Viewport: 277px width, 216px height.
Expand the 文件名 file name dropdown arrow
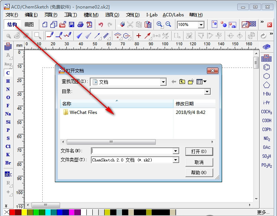pos(175,151)
